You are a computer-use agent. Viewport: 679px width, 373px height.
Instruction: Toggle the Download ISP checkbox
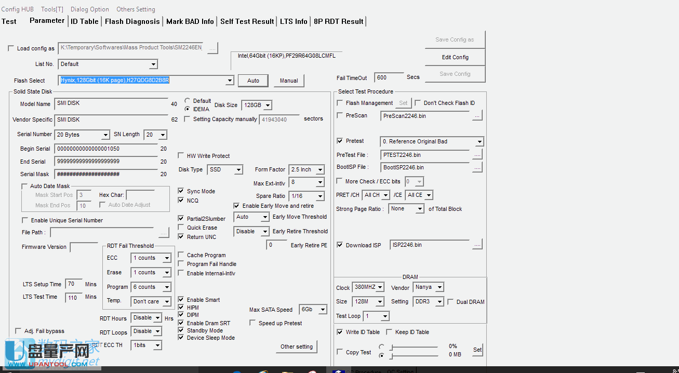(340, 245)
